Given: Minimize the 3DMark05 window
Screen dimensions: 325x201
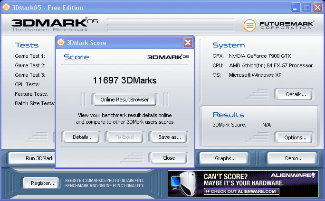Looking at the screenshot, I should click(296, 8).
